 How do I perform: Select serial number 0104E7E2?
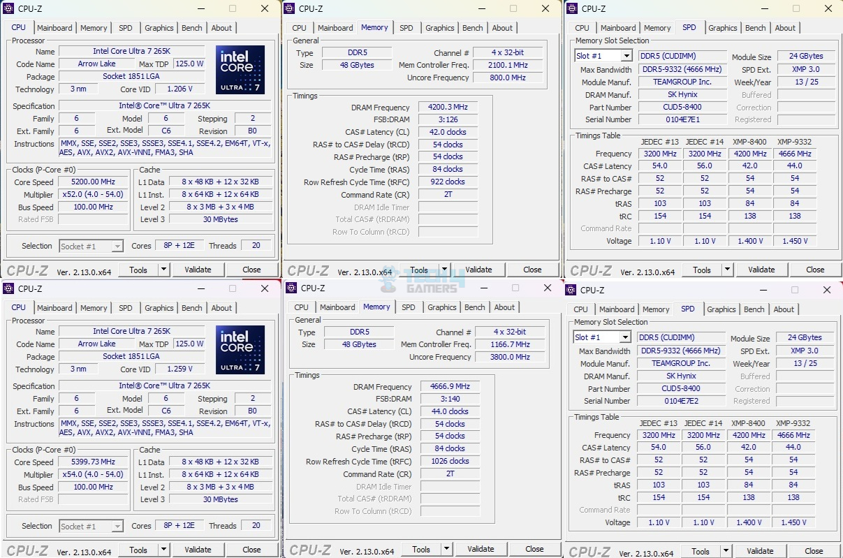coord(680,401)
